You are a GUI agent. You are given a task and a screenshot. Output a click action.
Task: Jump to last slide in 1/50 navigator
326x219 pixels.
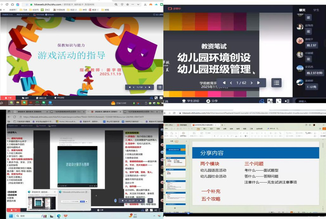pos(150,87)
